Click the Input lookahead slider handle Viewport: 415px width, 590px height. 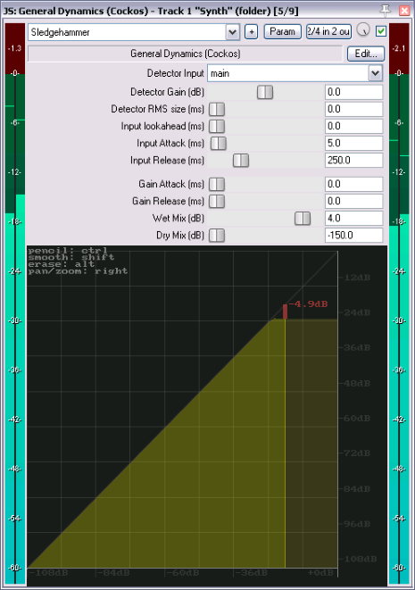pyautogui.click(x=217, y=127)
